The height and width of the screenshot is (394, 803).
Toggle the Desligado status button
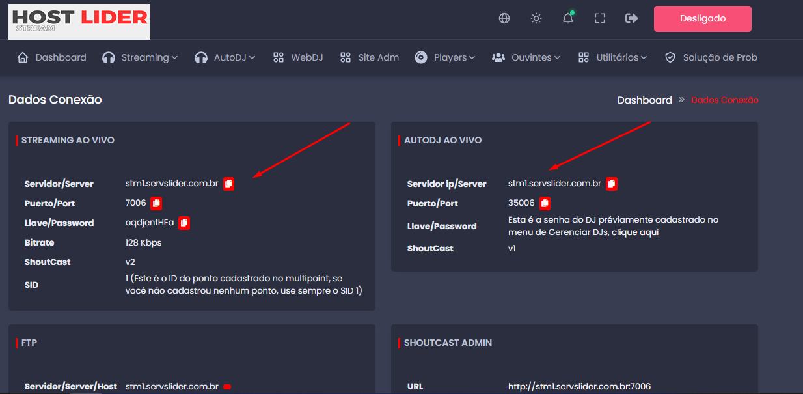702,19
